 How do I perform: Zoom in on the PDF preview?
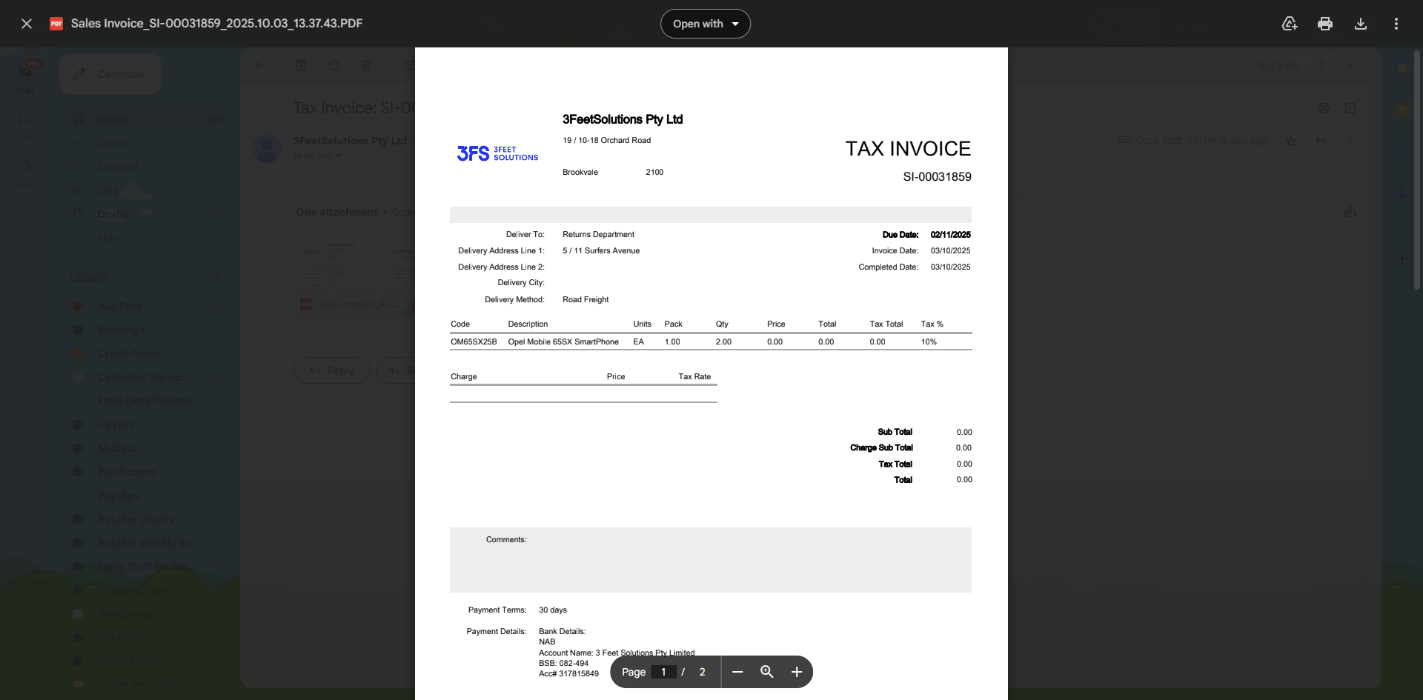(797, 672)
